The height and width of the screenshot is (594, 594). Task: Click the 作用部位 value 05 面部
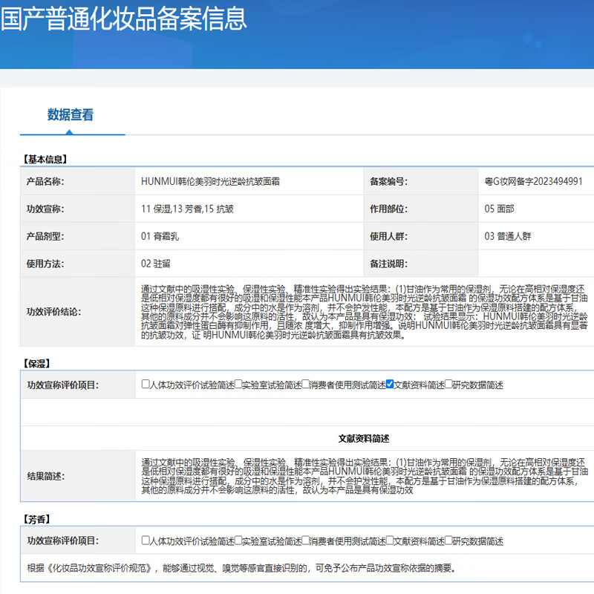(499, 209)
